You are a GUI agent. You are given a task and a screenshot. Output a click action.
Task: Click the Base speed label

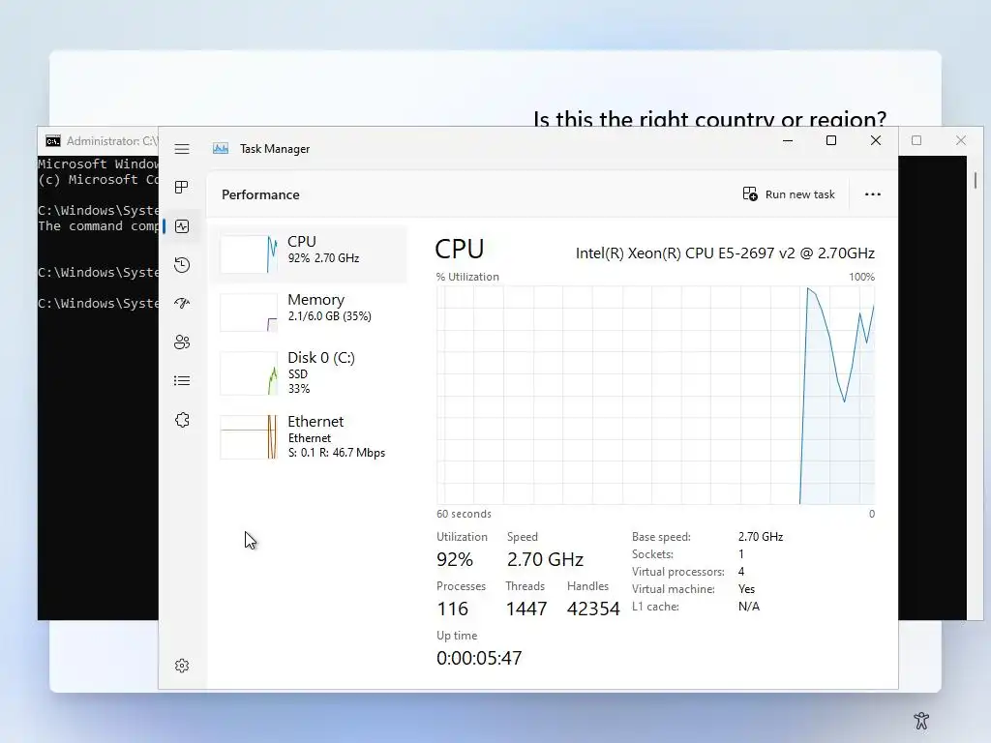pyautogui.click(x=661, y=536)
